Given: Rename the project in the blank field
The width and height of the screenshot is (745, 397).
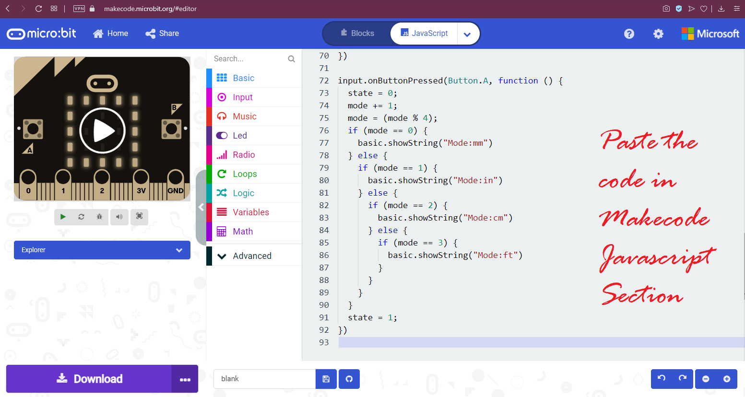Looking at the screenshot, I should tap(264, 379).
